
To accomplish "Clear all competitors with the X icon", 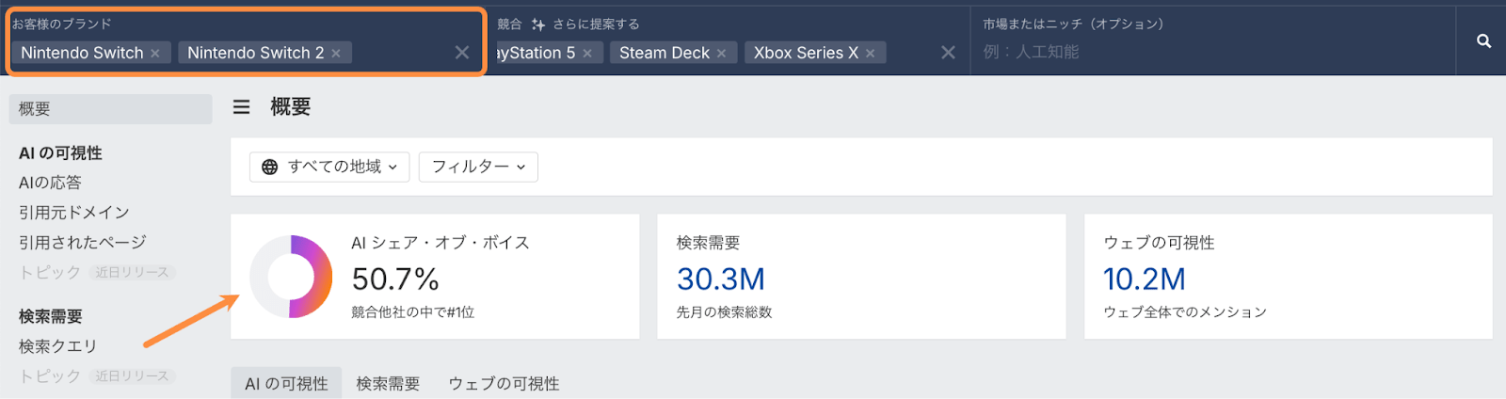I will [948, 53].
